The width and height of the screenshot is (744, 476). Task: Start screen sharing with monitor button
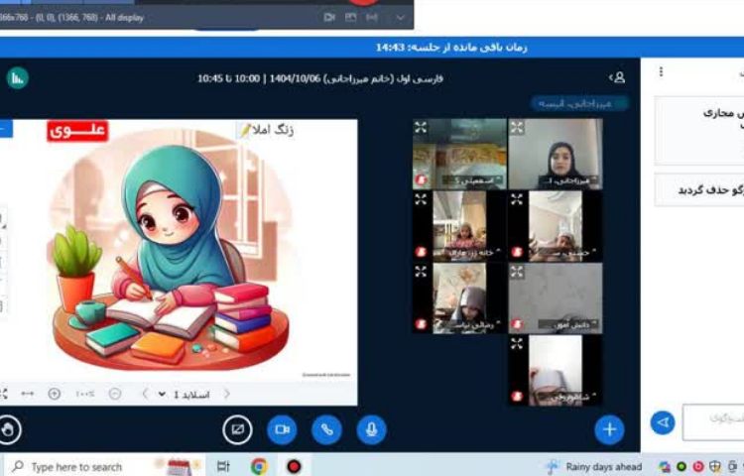pyautogui.click(x=237, y=429)
